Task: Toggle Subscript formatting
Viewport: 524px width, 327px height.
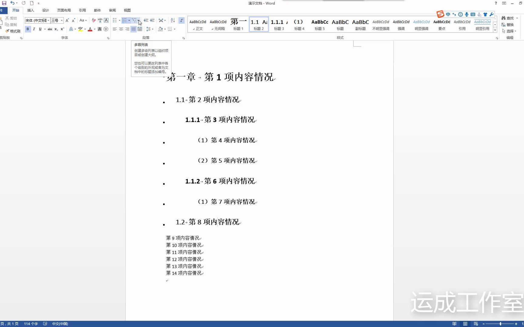Action: coord(56,29)
